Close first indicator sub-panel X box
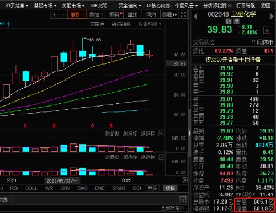 [x=161, y=134]
